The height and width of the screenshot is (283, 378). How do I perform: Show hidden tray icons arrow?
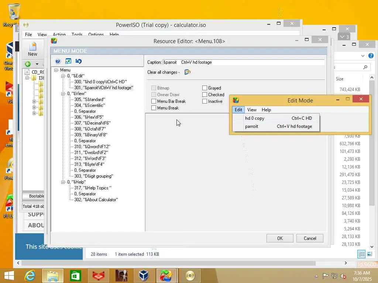click(316, 276)
